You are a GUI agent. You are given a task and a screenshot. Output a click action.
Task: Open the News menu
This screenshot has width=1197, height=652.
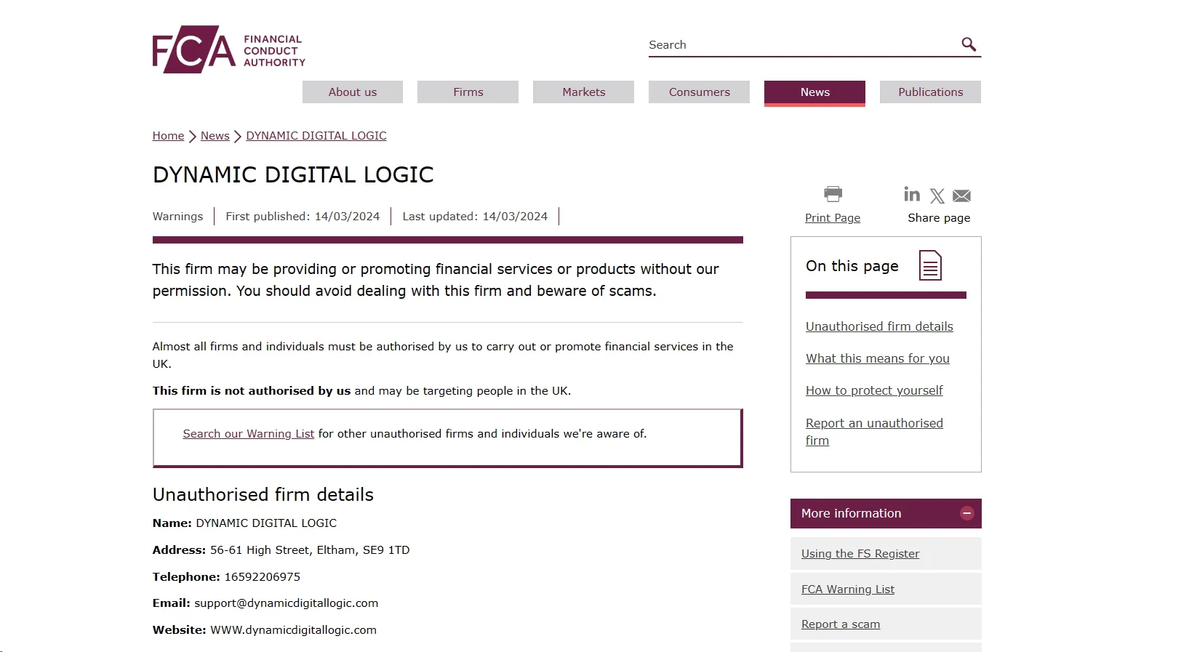point(815,92)
